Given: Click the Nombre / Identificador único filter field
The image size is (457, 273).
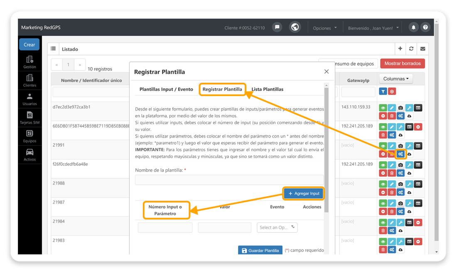Looking at the screenshot, I should click(91, 92).
